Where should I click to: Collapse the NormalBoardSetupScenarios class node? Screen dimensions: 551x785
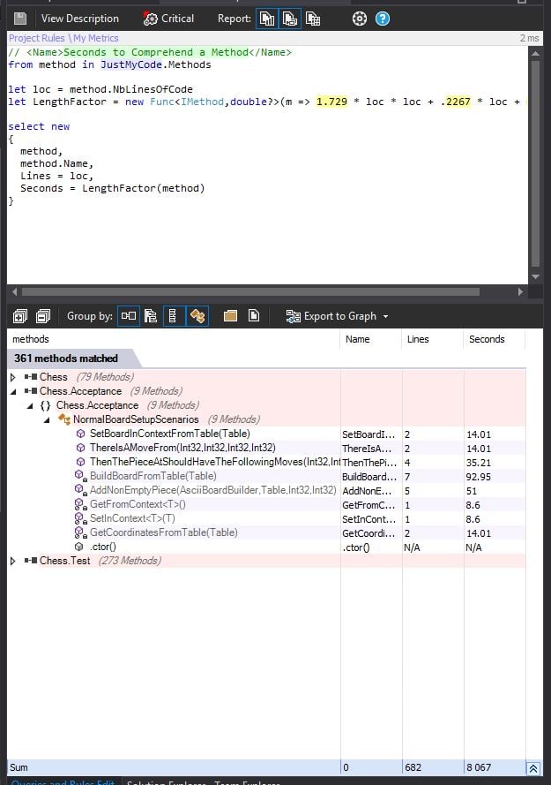pos(48,419)
